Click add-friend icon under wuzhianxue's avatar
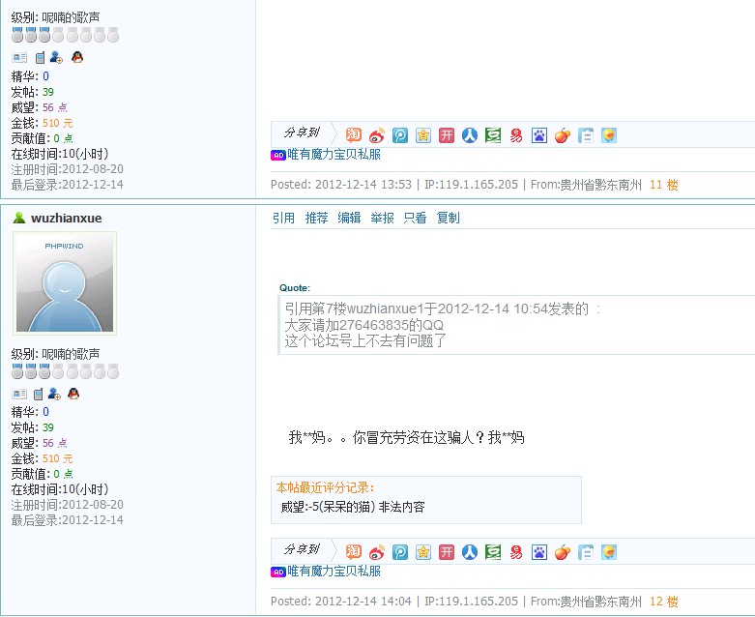Image resolution: width=755 pixels, height=617 pixels. [54, 394]
